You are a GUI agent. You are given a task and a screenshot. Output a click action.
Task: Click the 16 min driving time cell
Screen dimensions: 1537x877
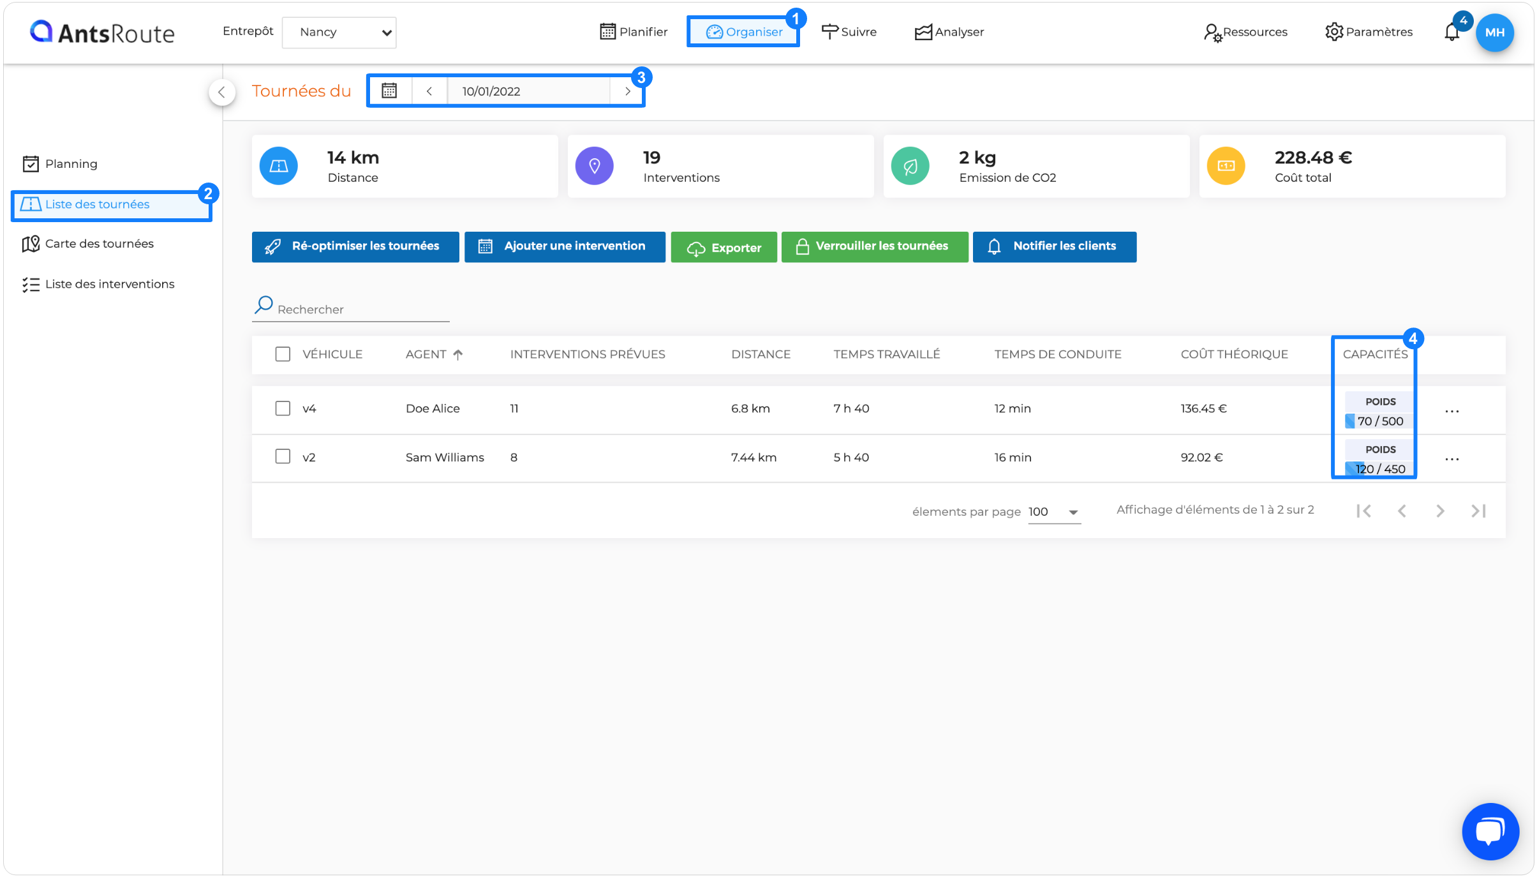click(x=1013, y=457)
